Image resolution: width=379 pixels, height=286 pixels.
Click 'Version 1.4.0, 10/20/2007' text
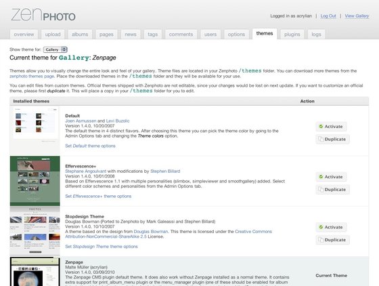pyautogui.click(x=89, y=126)
